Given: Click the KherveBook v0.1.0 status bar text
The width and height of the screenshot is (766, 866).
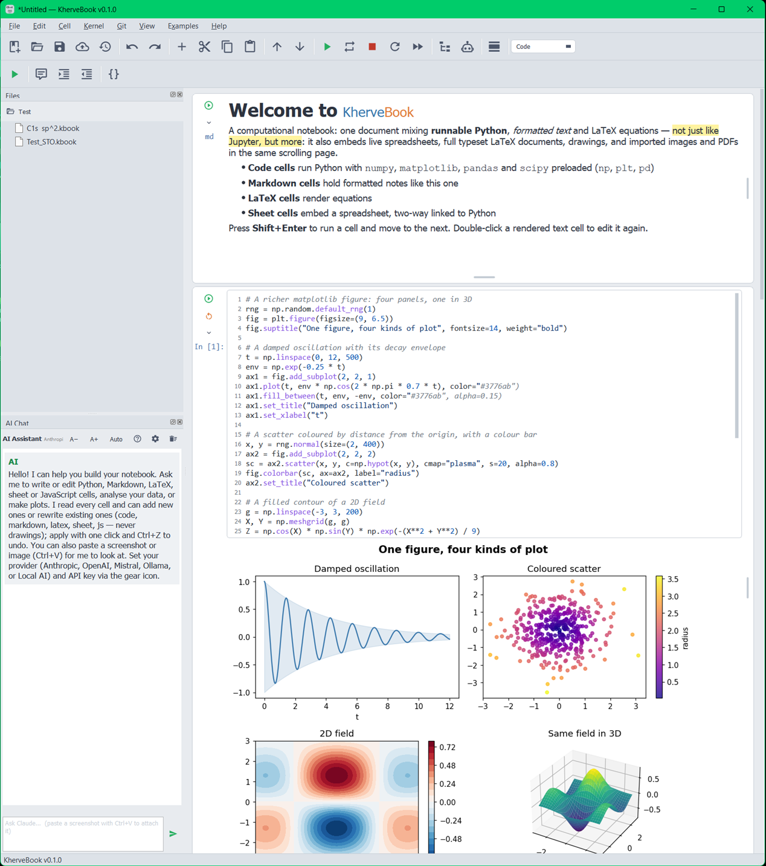Looking at the screenshot, I should [x=33, y=860].
